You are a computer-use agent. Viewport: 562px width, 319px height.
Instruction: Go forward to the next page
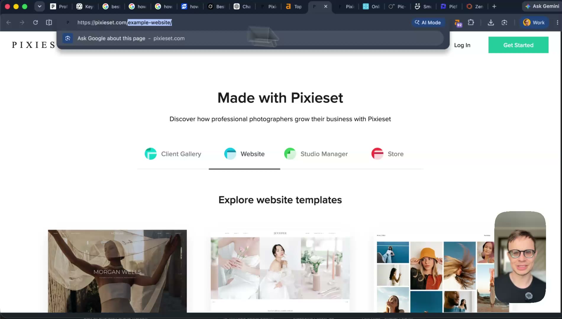(x=22, y=22)
